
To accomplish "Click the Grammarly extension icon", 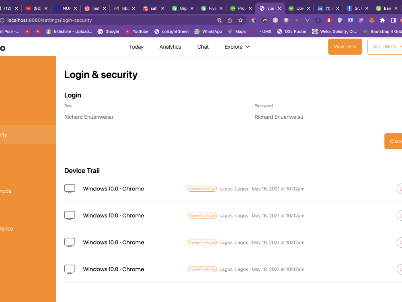I will (318, 20).
